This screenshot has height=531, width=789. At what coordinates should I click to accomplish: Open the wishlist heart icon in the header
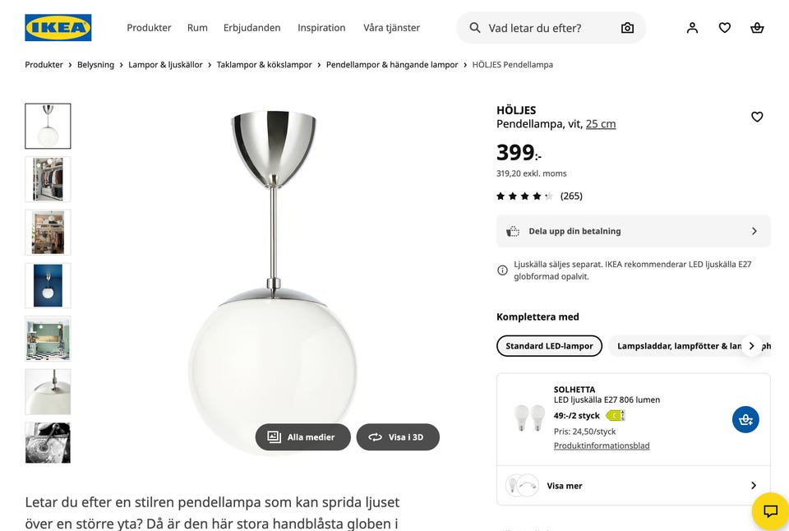pos(724,27)
